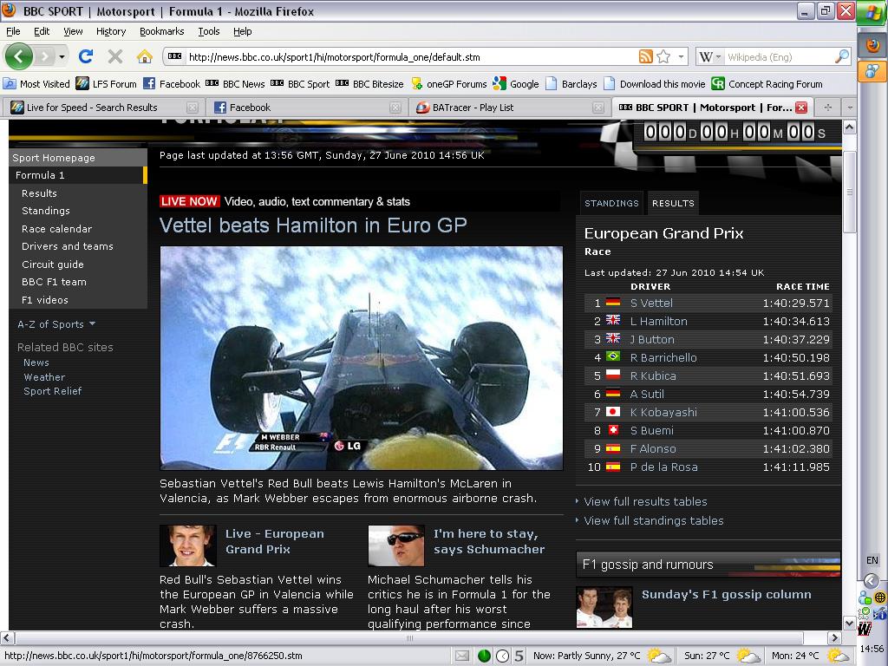Open Barclays bookmark
The width and height of the screenshot is (888, 666).
point(571,84)
